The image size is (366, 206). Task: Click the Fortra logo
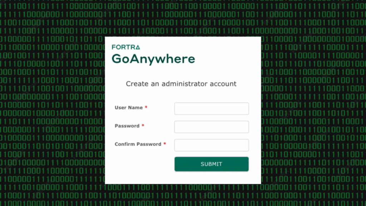[x=126, y=47]
